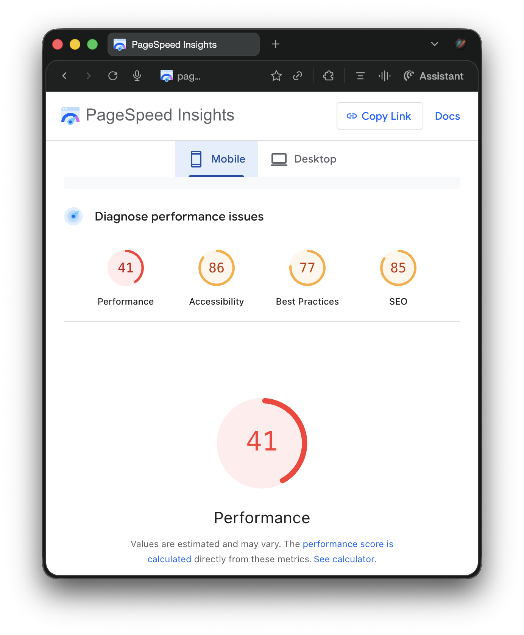This screenshot has height=635, width=524.
Task: Click the Diagnose performance issues heading
Action: pyautogui.click(x=179, y=217)
